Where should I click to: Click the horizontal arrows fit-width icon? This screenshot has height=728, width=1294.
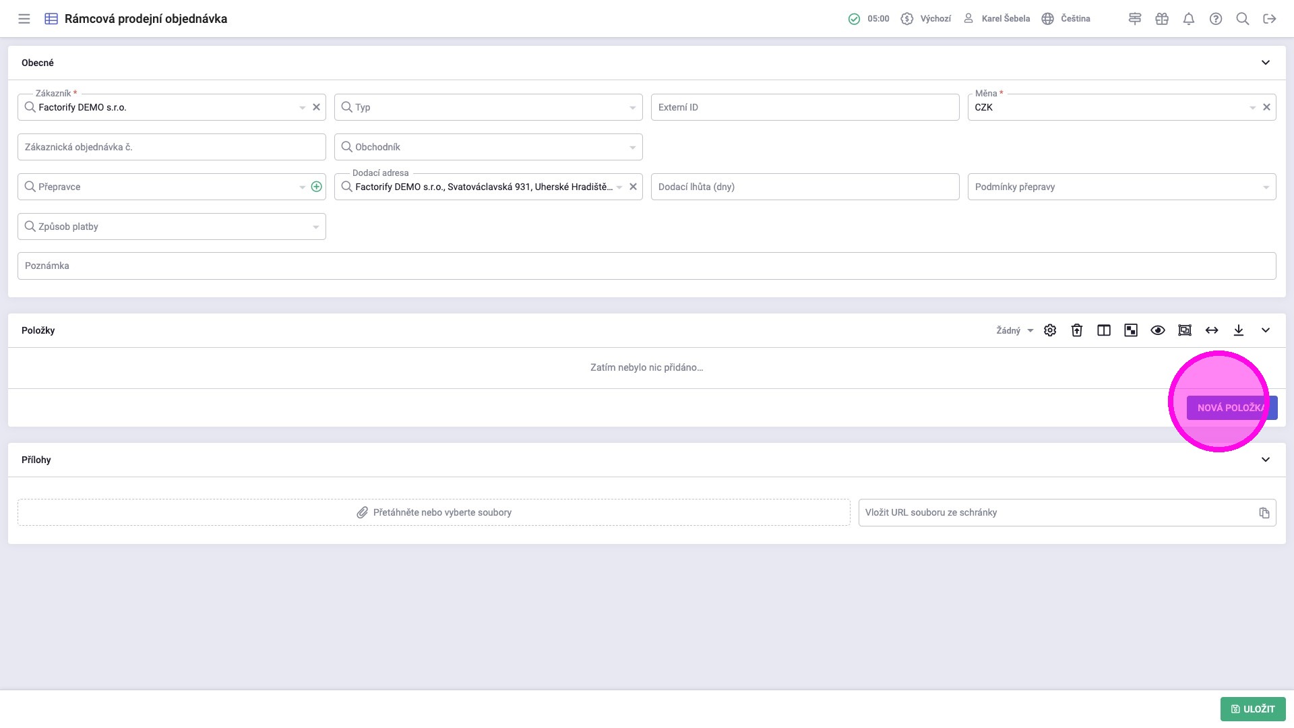[1212, 330]
